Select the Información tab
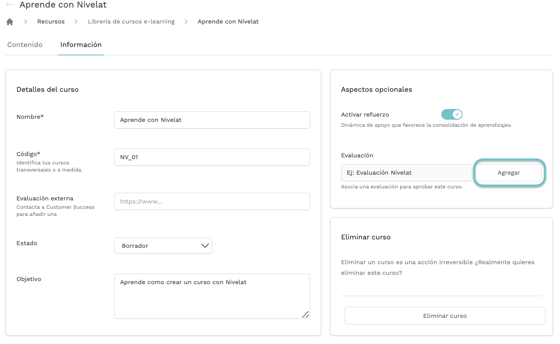Image resolution: width=560 pixels, height=344 pixels. pyautogui.click(x=81, y=45)
